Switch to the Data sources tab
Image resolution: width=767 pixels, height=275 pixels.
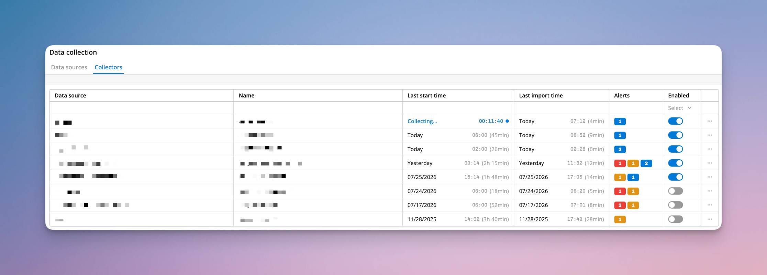(69, 67)
